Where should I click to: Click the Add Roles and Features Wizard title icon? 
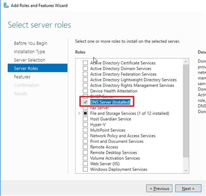click(x=6, y=6)
